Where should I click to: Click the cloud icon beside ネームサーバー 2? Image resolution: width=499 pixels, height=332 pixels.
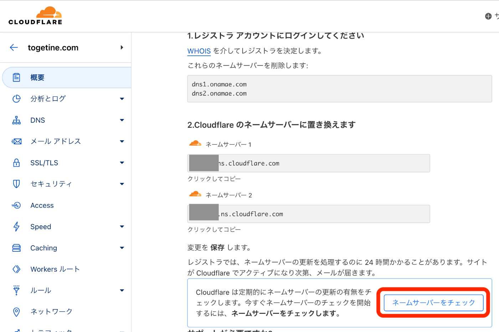tap(195, 194)
